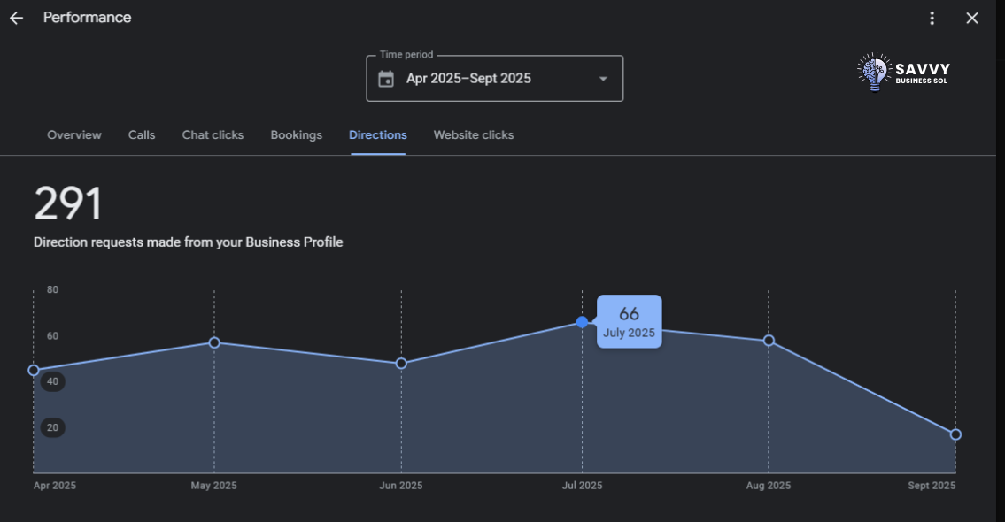Select the Apr 2025–Sept 2025 time period field
Screen dimensions: 1005x522
[x=495, y=78]
